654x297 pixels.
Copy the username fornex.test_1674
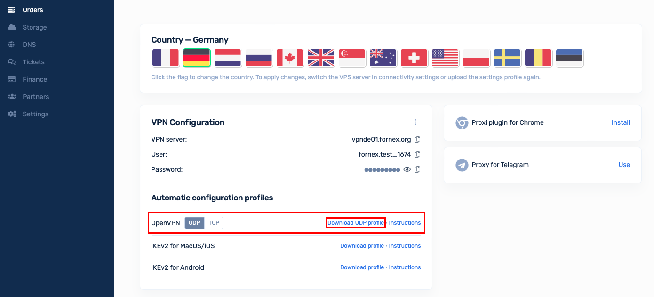(x=417, y=154)
